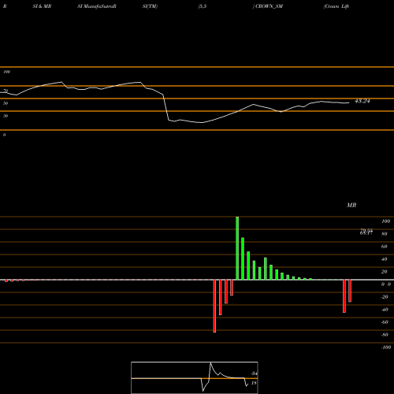Click the overlapping 79.55 value label in MR panel
Screen dimensions: 394x394
coord(366,232)
